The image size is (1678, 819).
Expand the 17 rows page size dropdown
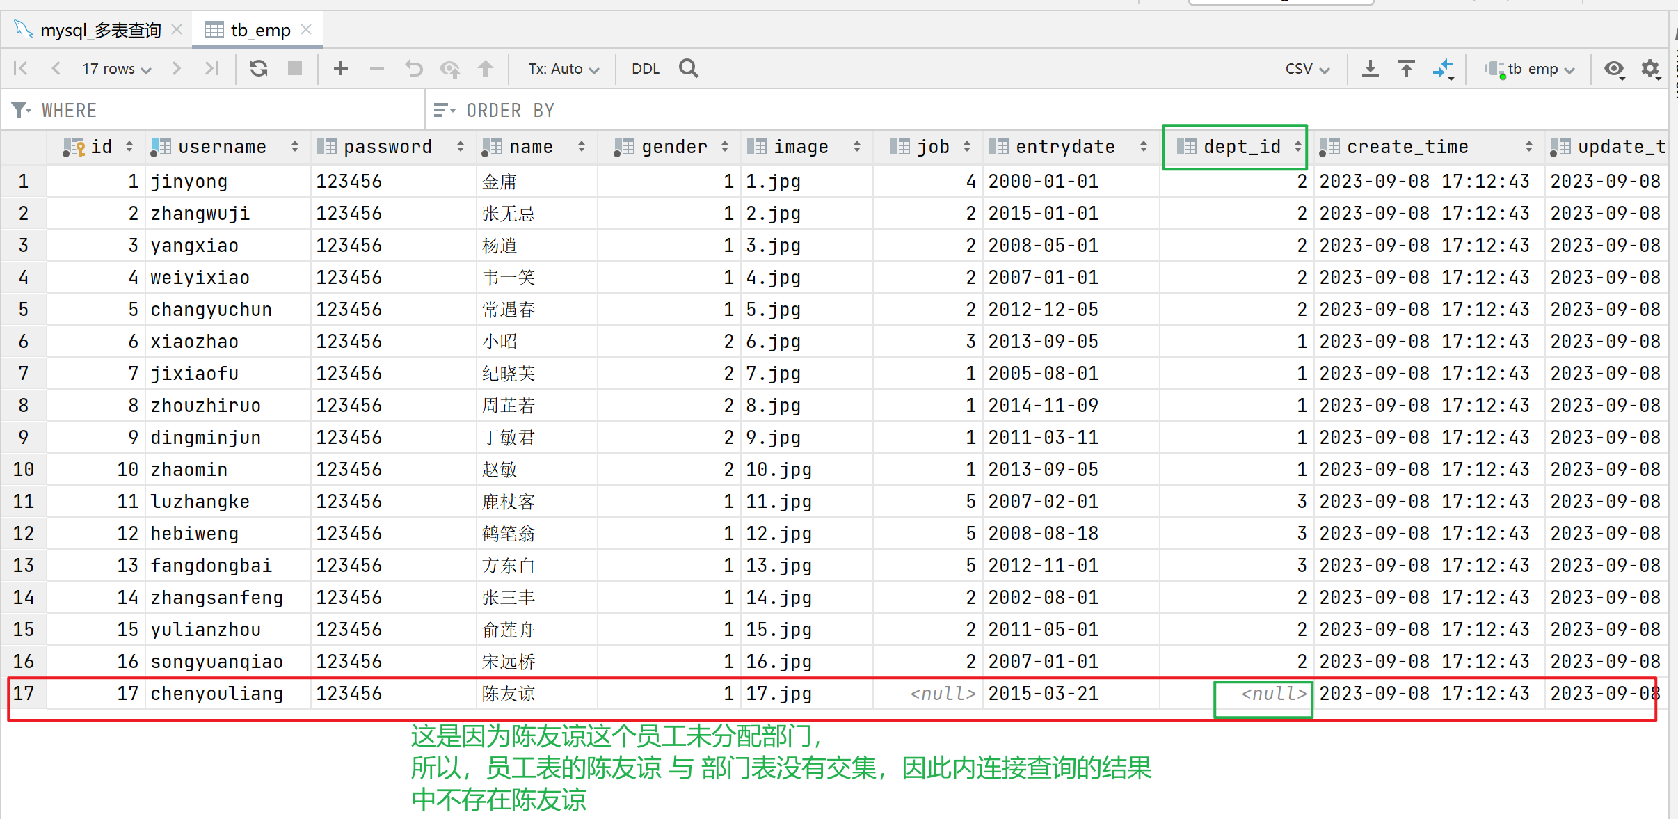click(x=116, y=69)
